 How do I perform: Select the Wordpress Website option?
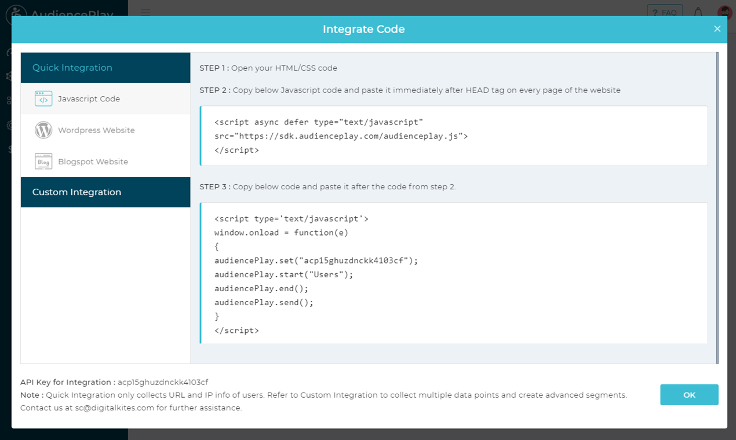tap(105, 130)
